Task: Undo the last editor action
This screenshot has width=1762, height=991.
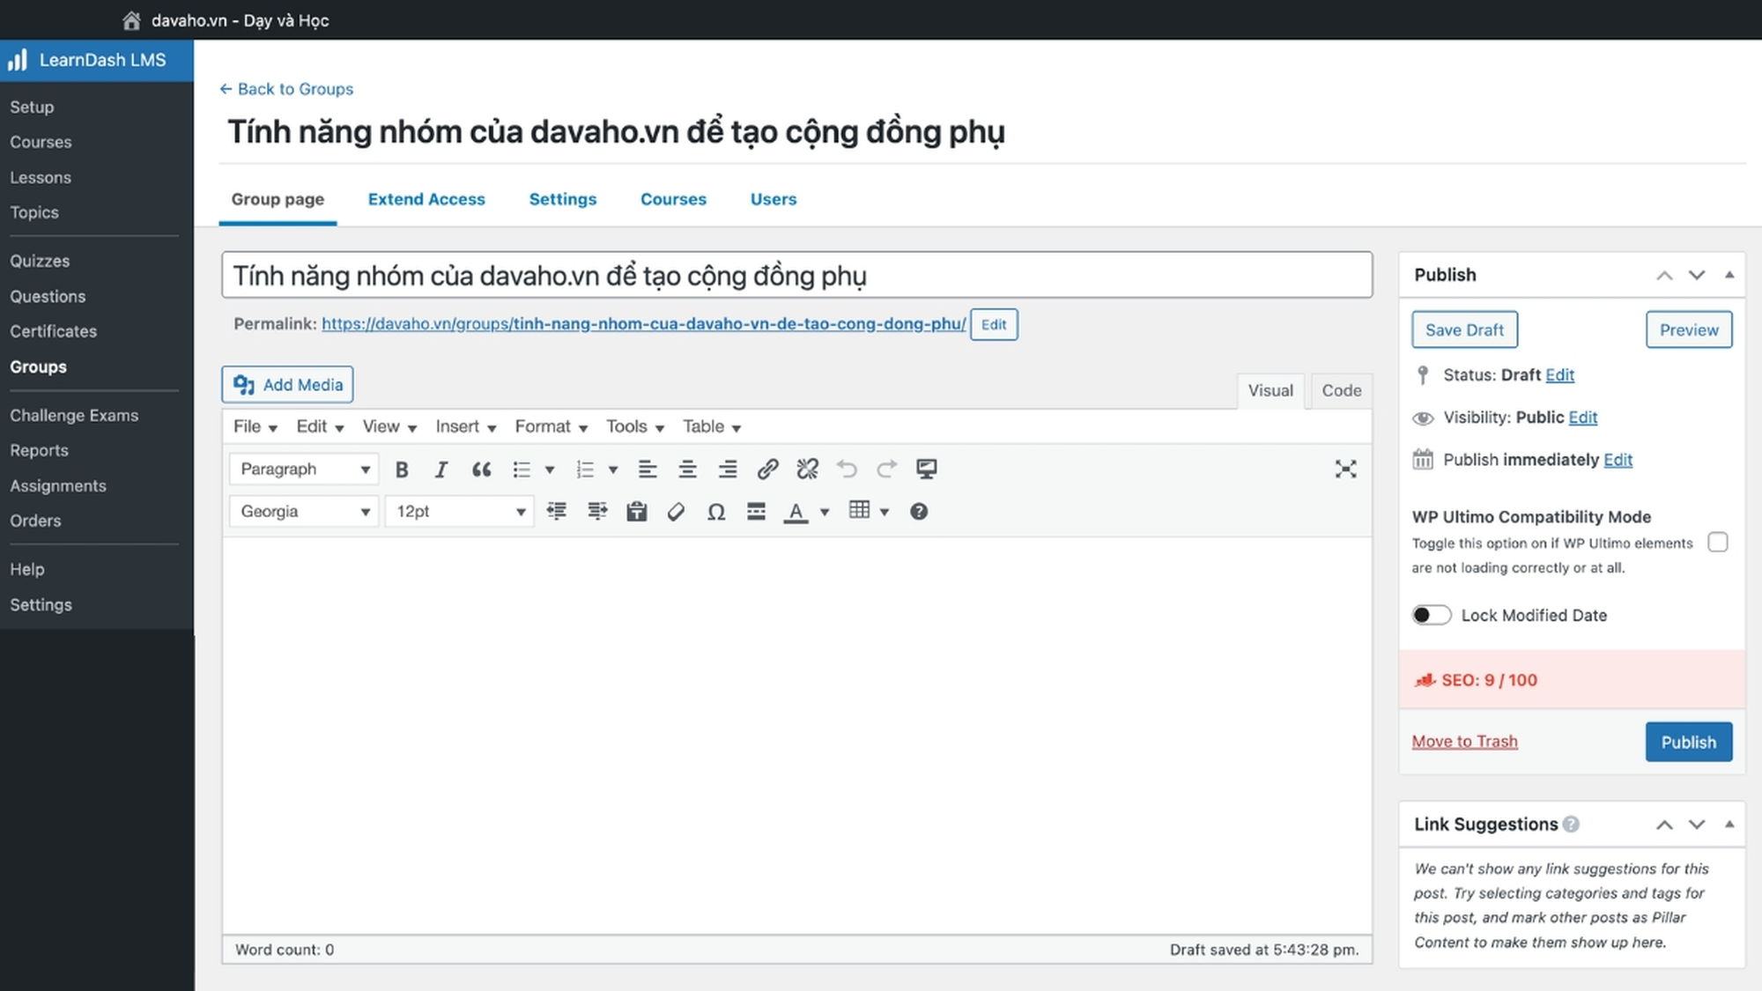Action: coord(847,470)
